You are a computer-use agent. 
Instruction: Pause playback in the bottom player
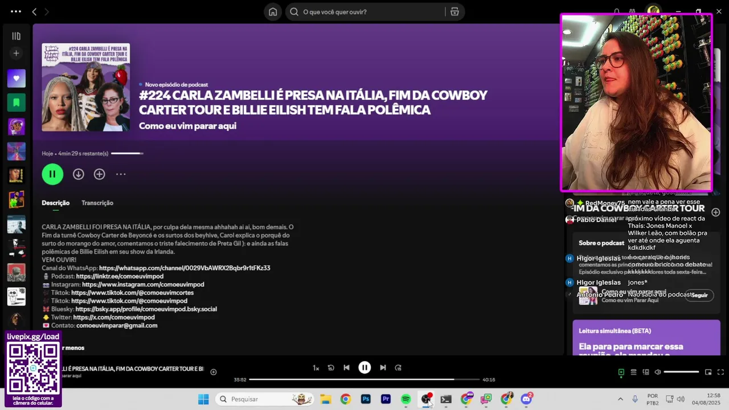point(364,368)
